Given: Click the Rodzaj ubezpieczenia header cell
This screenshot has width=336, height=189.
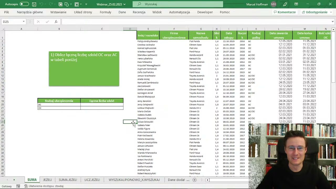Looking at the screenshot, I should coord(59,101).
